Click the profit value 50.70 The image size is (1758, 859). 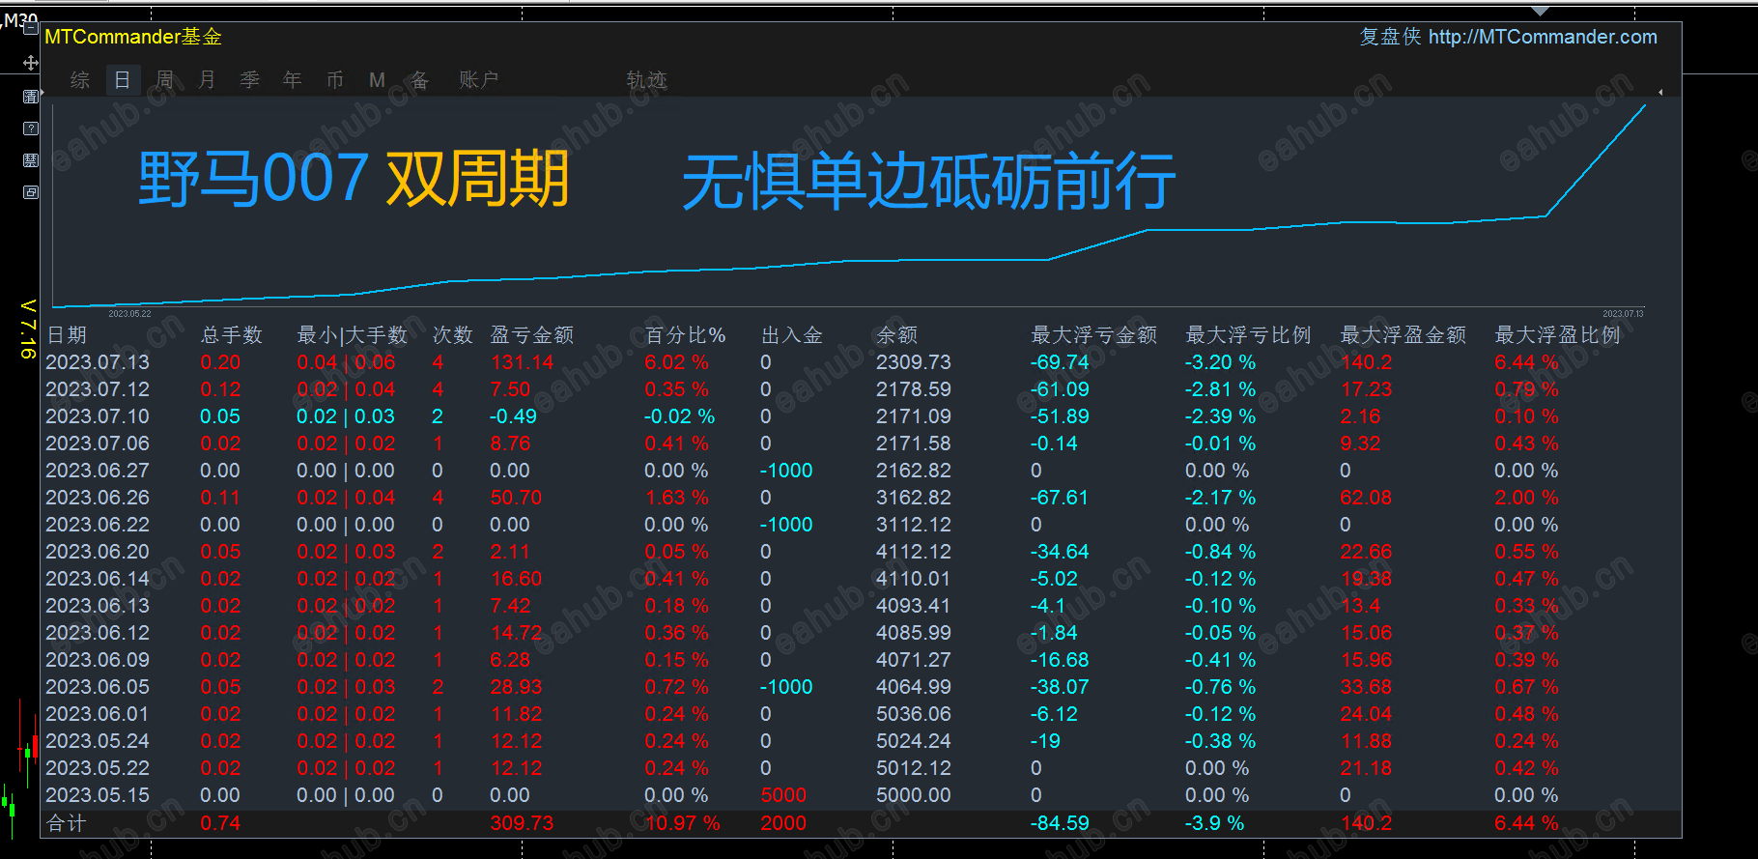pos(516,498)
